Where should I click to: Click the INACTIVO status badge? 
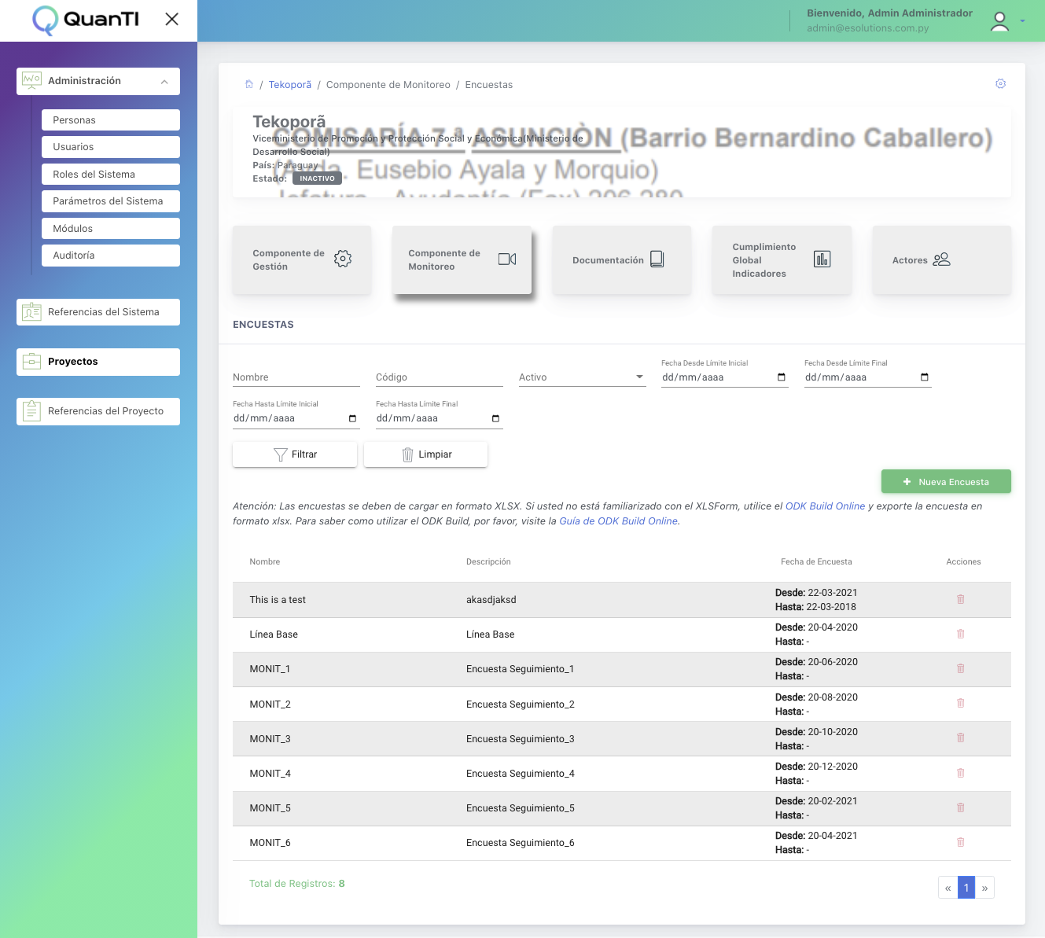tap(317, 178)
